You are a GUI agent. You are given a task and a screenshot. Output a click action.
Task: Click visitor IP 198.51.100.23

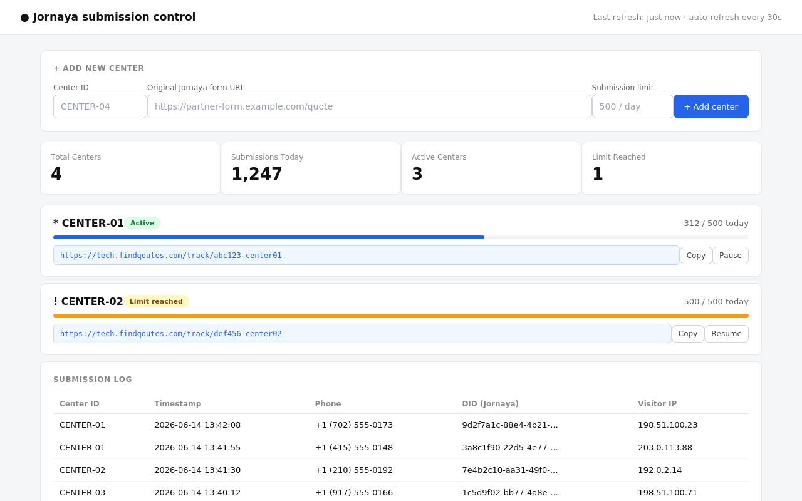click(668, 425)
